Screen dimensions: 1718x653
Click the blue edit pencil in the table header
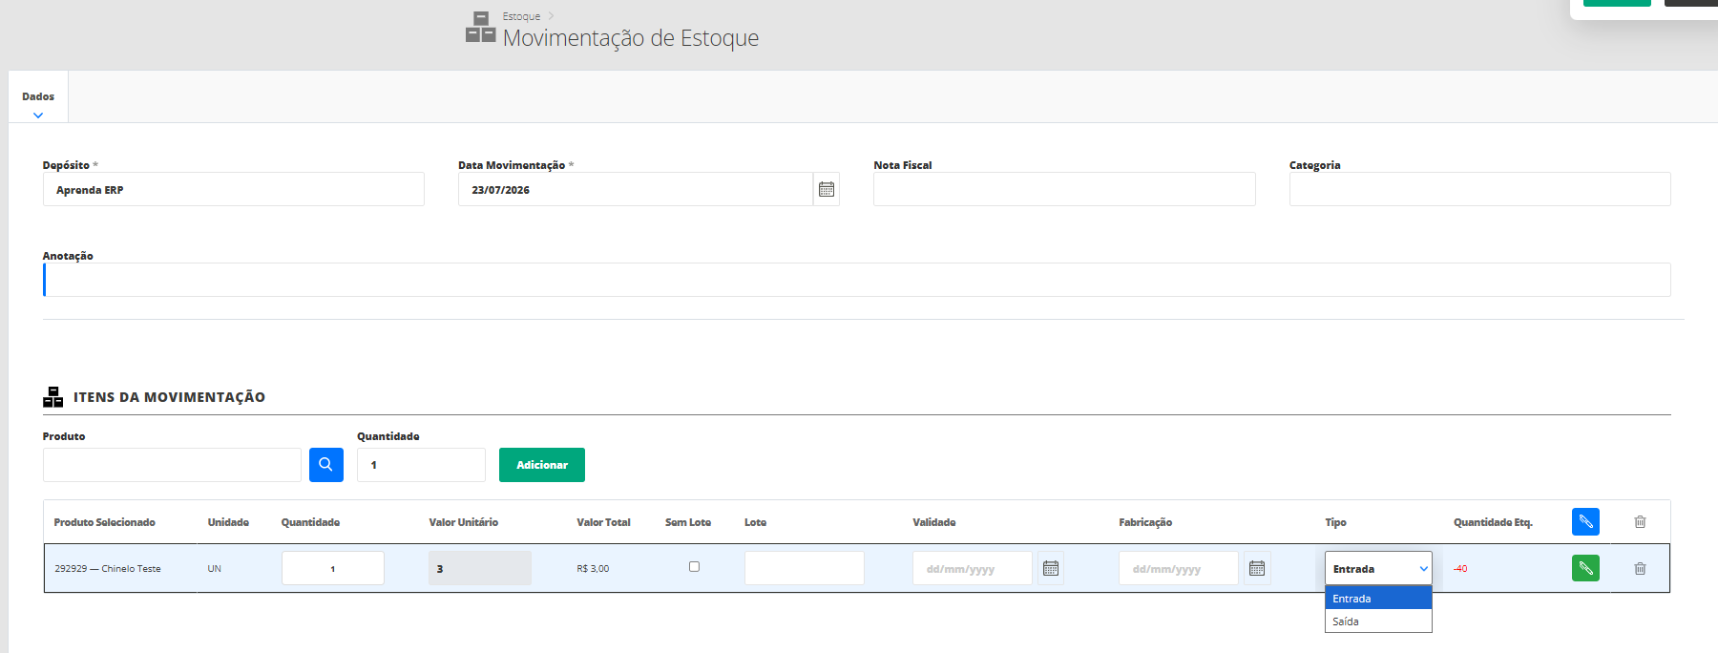pos(1585,521)
